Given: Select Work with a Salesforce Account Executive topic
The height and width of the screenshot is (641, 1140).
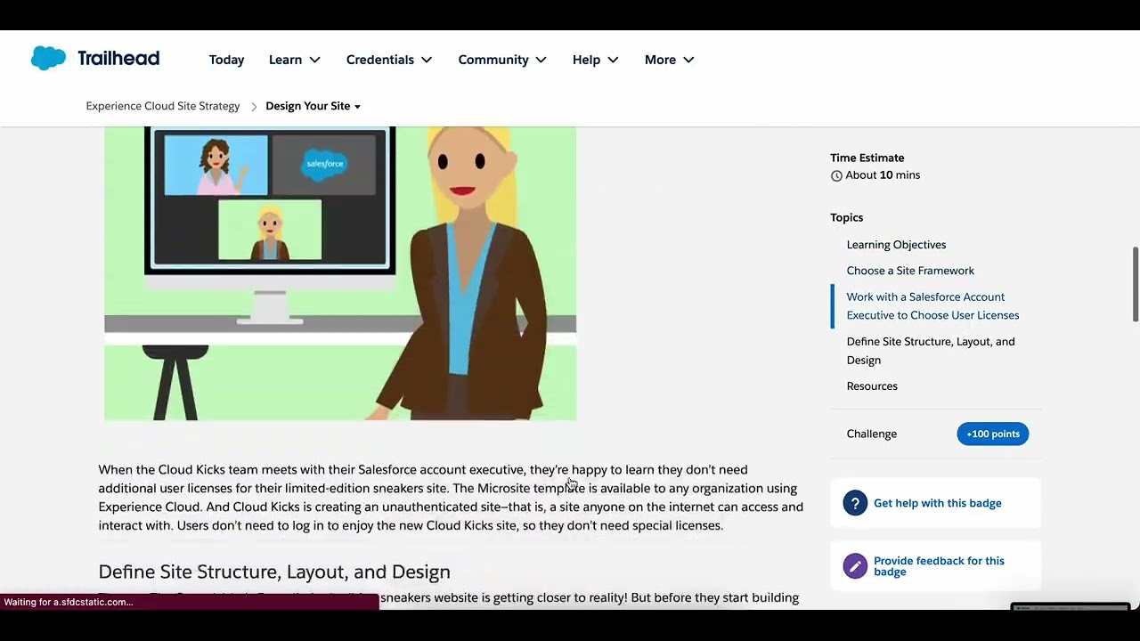Looking at the screenshot, I should click(932, 305).
